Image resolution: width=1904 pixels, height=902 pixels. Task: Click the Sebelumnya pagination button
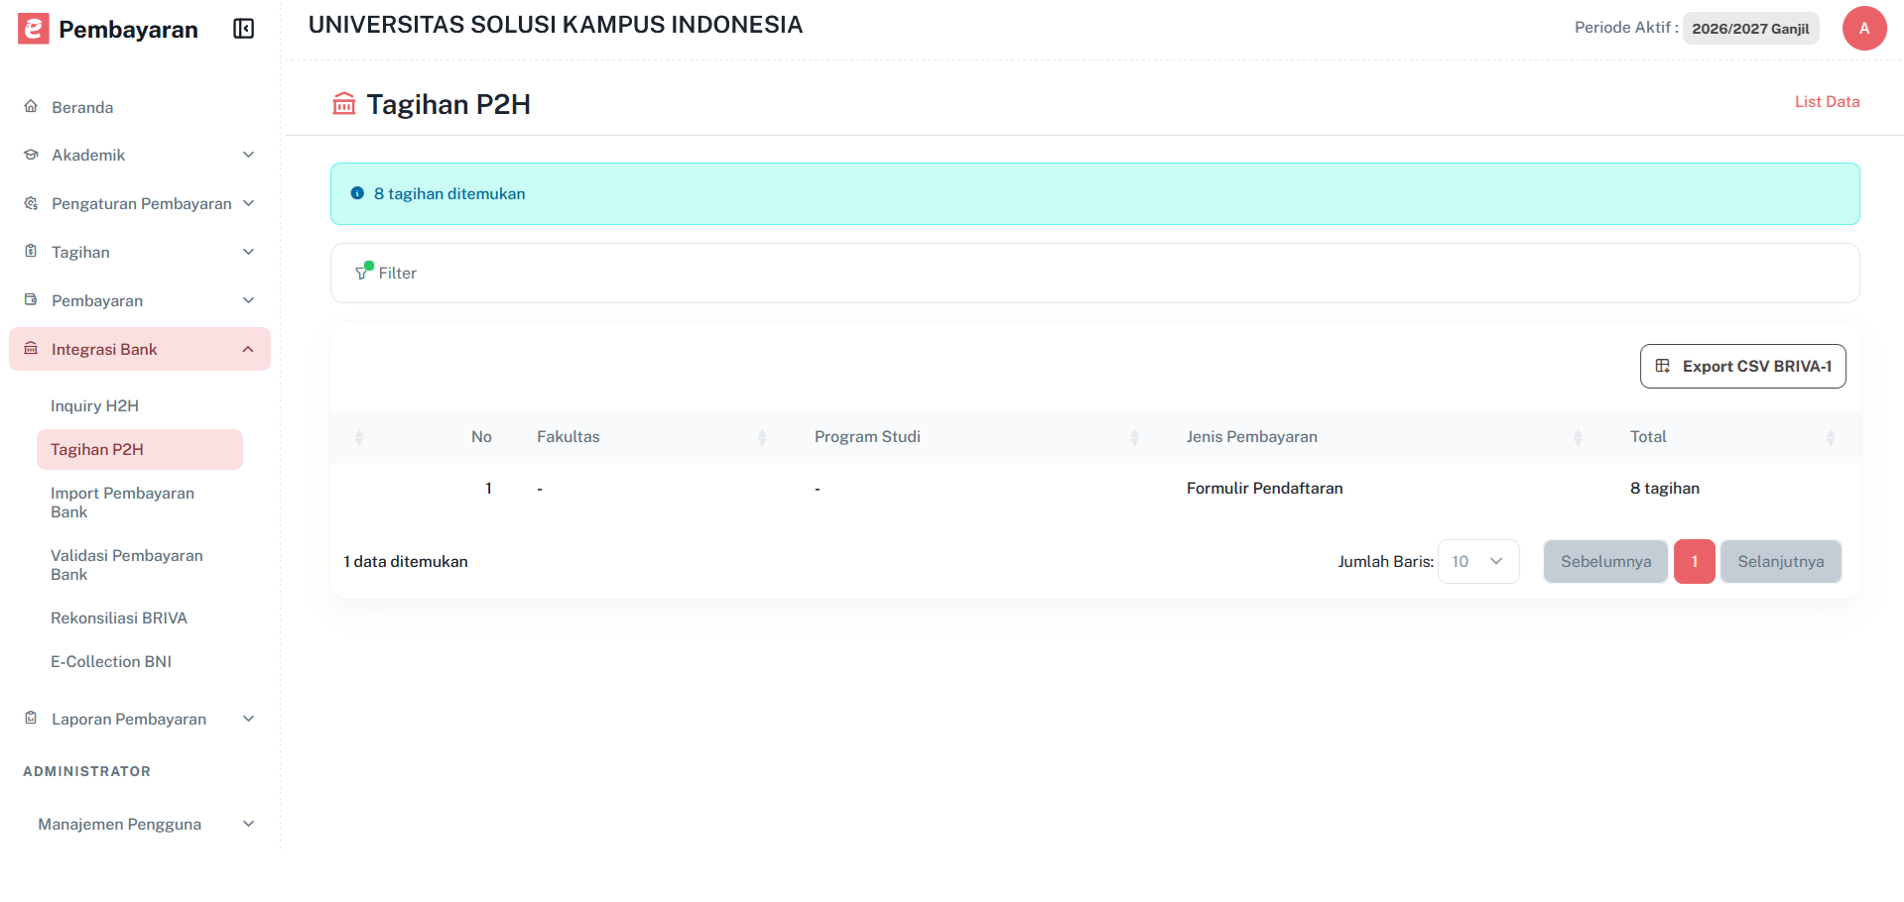1605,561
